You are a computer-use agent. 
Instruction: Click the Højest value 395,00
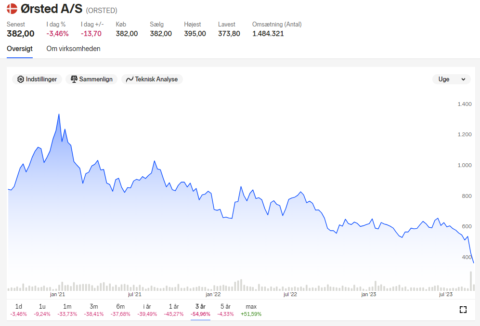[x=195, y=34]
